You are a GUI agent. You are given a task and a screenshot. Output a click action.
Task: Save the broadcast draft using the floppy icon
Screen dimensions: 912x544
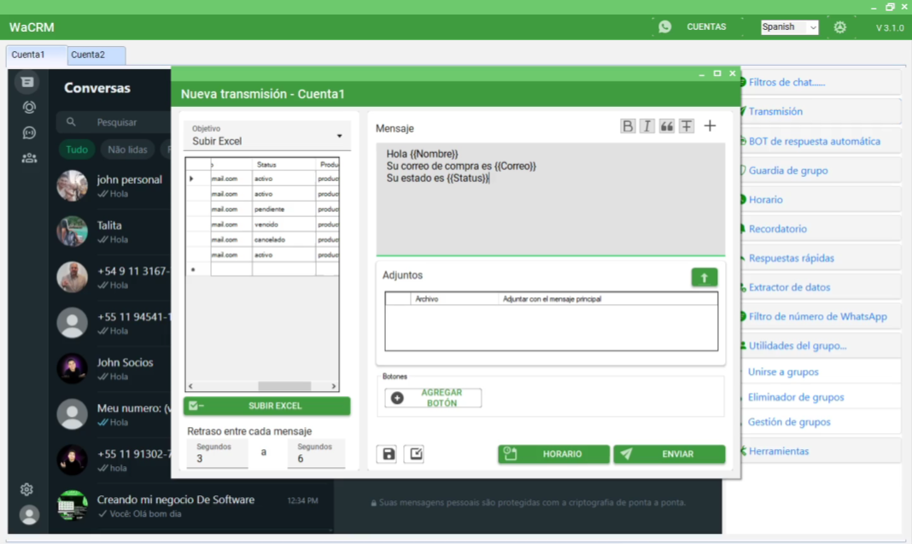coord(387,453)
